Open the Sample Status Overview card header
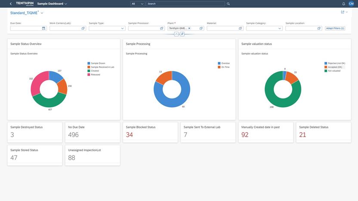This screenshot has width=358, height=201. [x=64, y=44]
